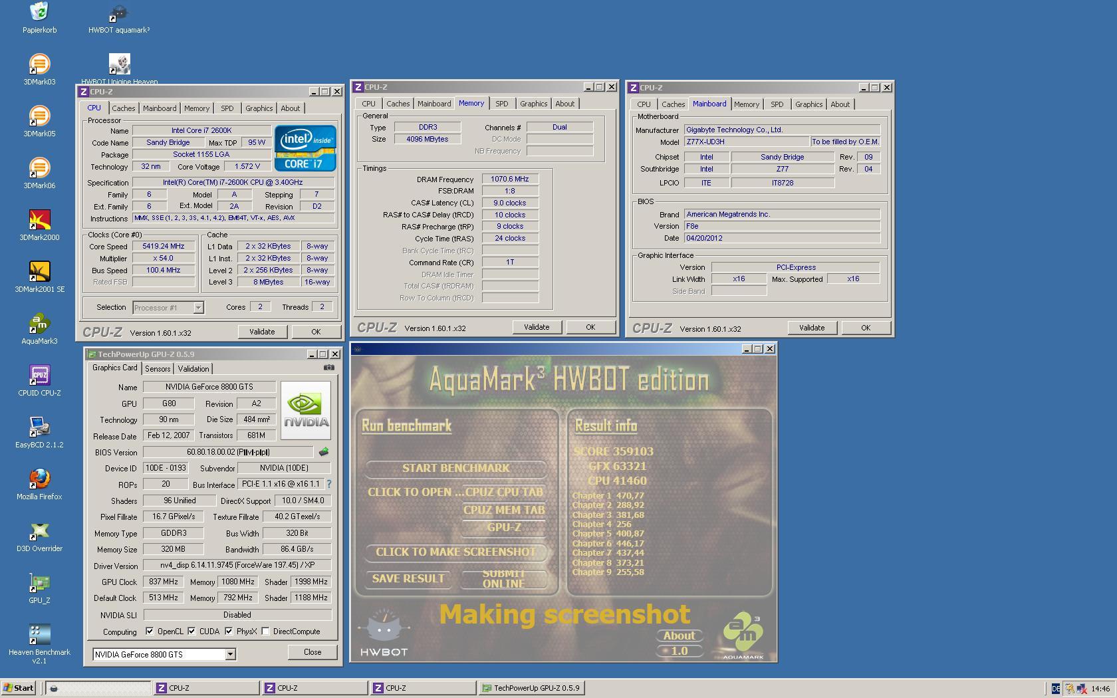Click SAVE RESULT in AquaMark
Screen dimensions: 1117x698
click(x=408, y=578)
